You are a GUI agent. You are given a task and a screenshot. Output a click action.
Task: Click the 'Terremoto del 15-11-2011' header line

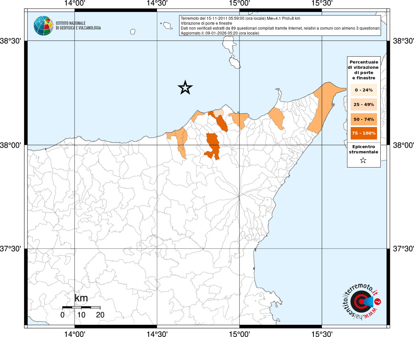click(240, 18)
